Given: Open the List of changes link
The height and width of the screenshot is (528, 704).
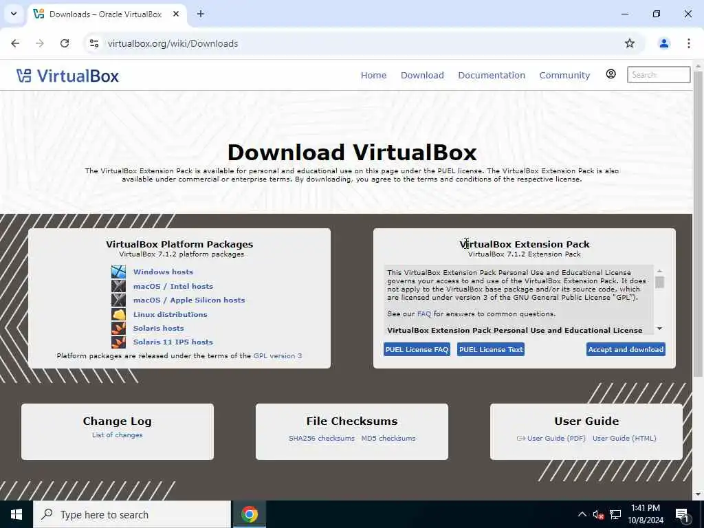Looking at the screenshot, I should click(117, 435).
